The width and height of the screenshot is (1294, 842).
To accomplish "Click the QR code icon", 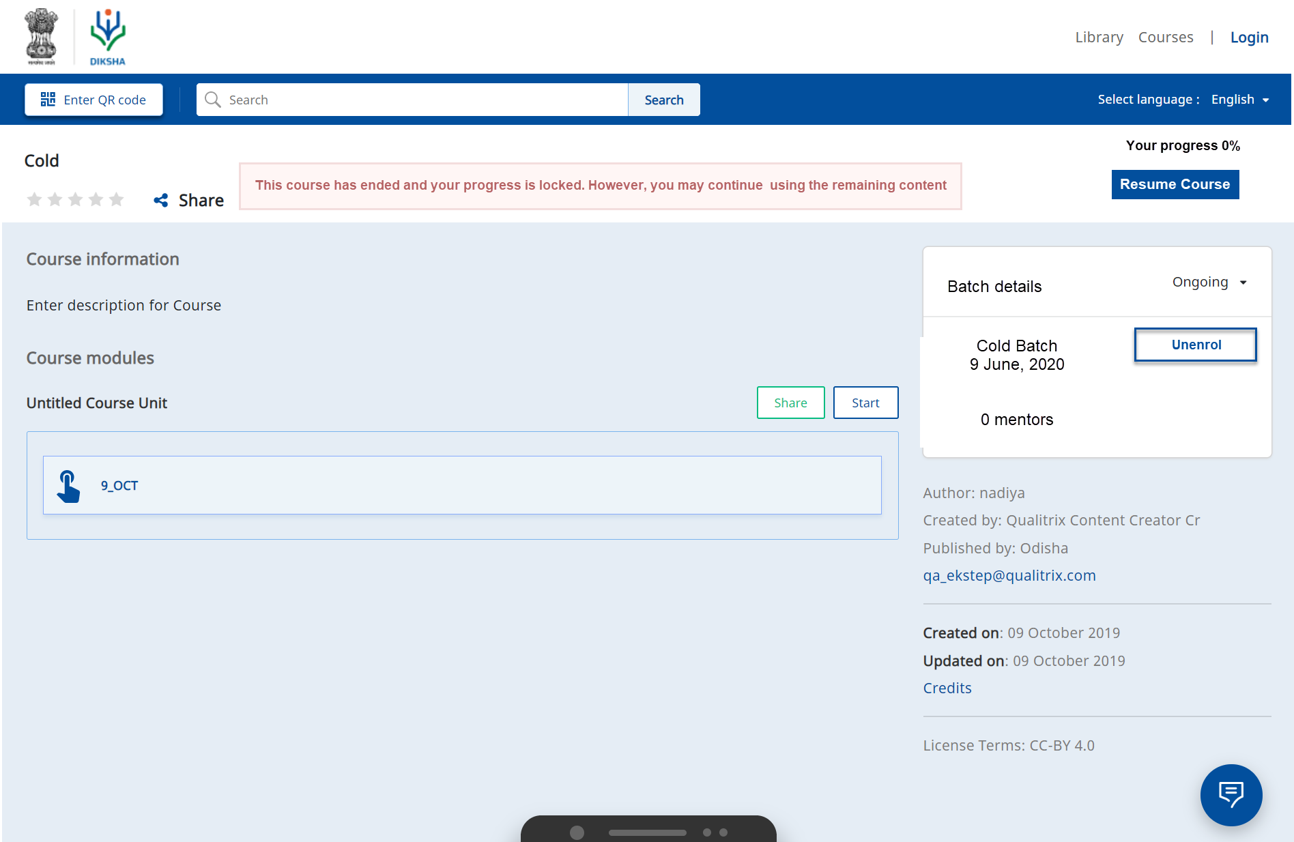I will point(48,100).
